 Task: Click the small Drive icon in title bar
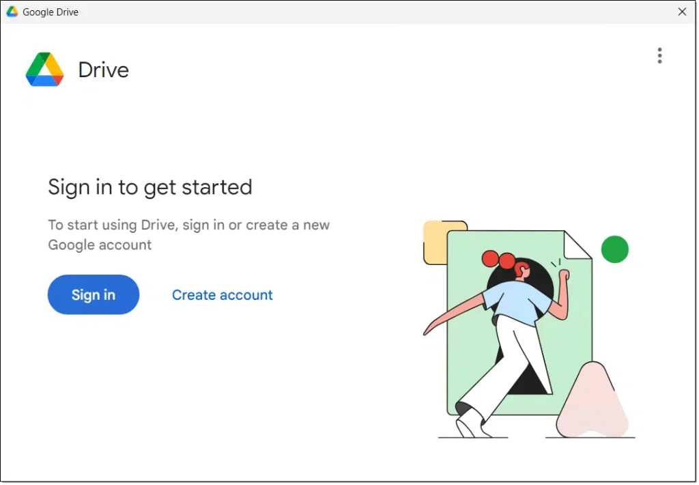12,12
